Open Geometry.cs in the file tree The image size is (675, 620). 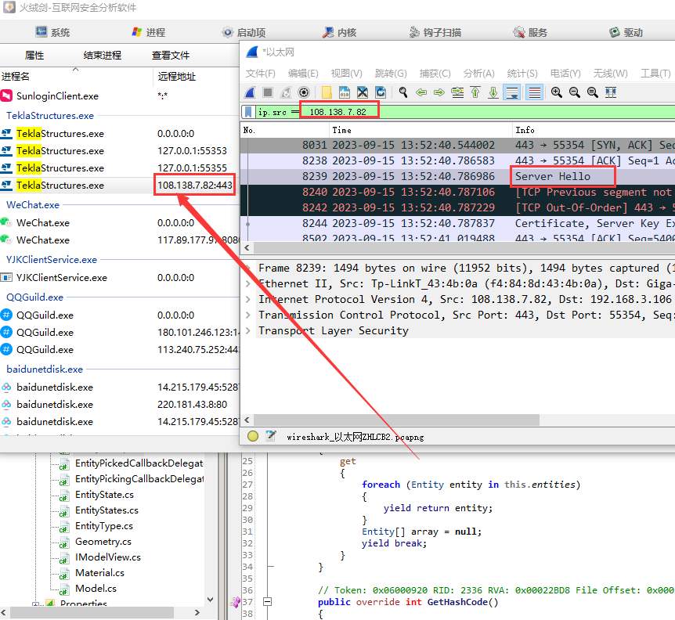coord(103,542)
